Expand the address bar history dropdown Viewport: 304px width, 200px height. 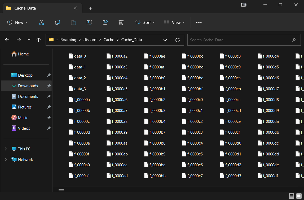point(165,40)
